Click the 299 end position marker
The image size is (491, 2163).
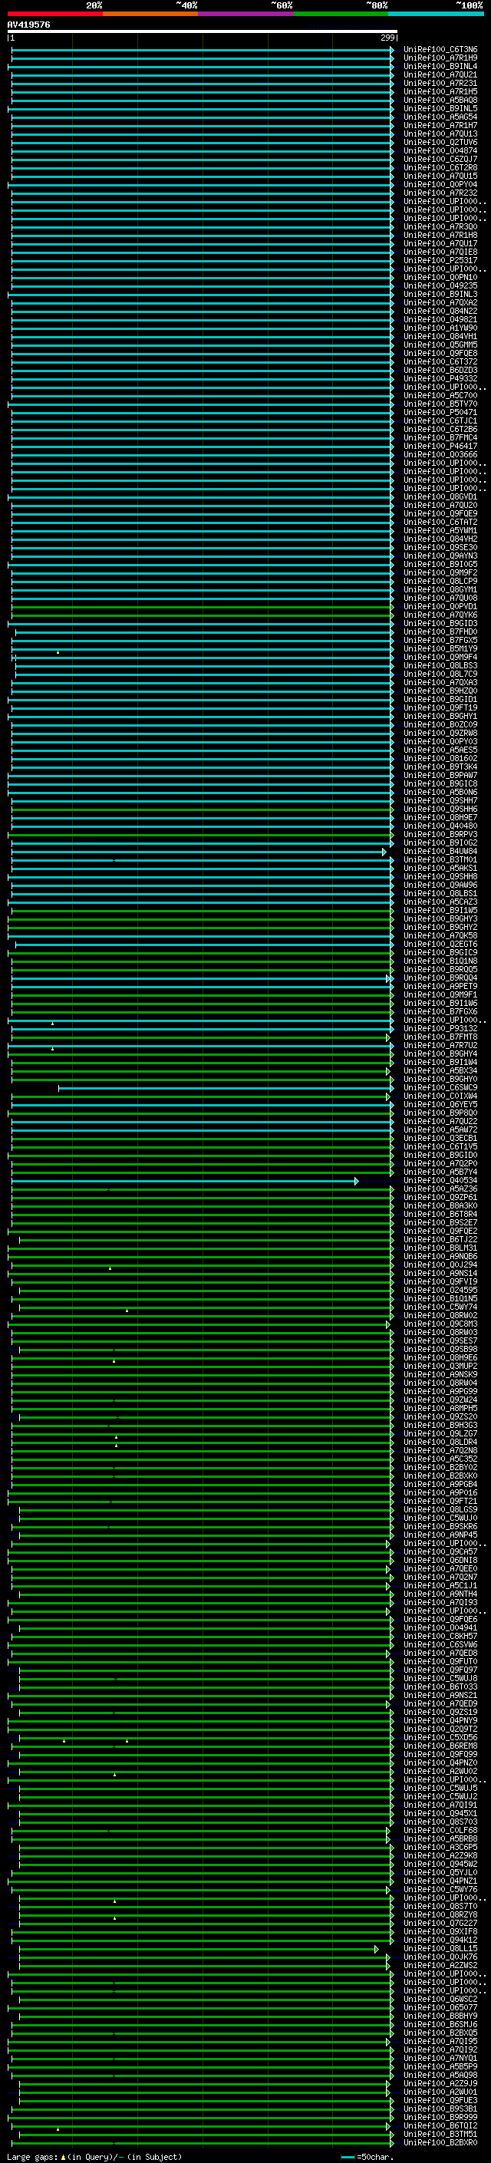click(387, 38)
